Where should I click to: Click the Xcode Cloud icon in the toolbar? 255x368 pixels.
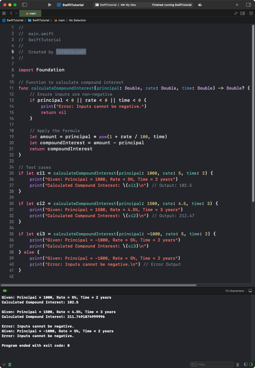tap(200, 5)
